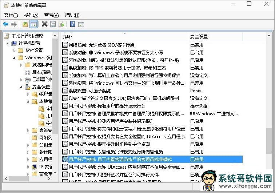
Task: Click tree pane scroll up arrow
Action: point(55,36)
